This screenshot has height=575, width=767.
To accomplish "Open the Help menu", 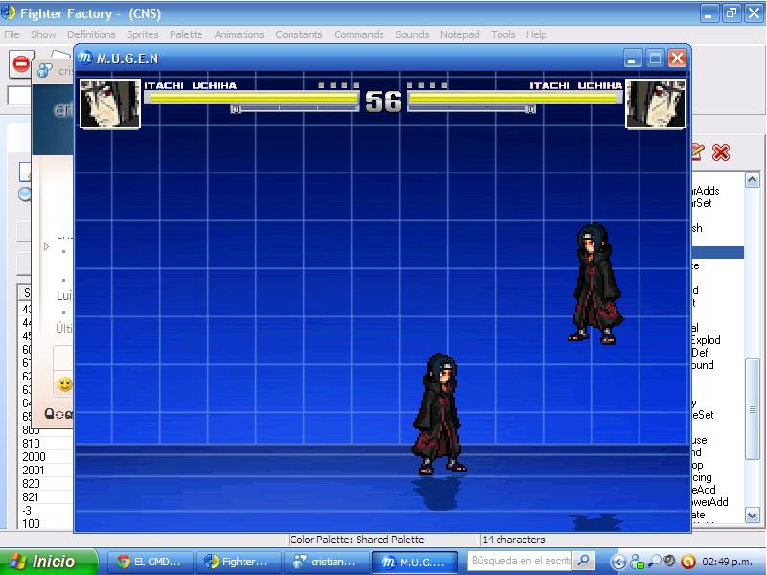I will pyautogui.click(x=536, y=34).
